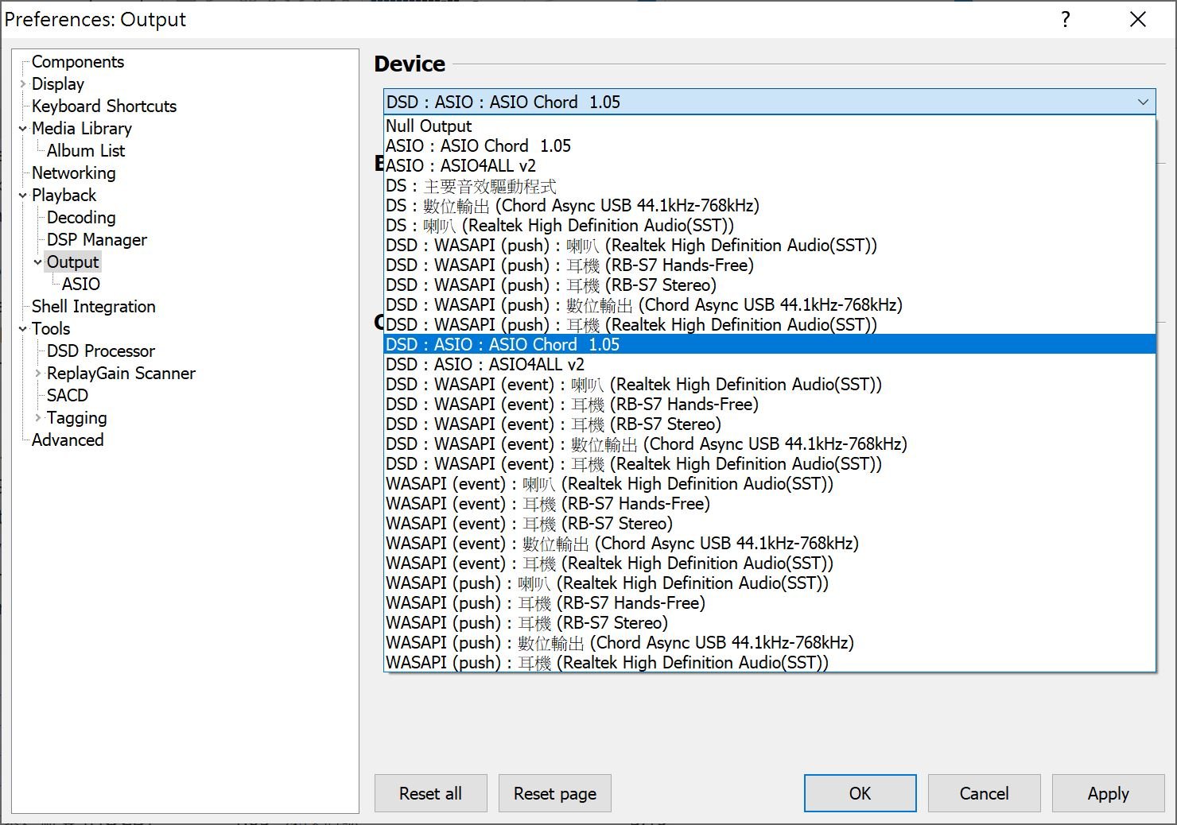
Task: Pick 'DSD : WASAPI (event) : 耳機 (RB-S7 Hands-Free)'
Action: (x=769, y=404)
